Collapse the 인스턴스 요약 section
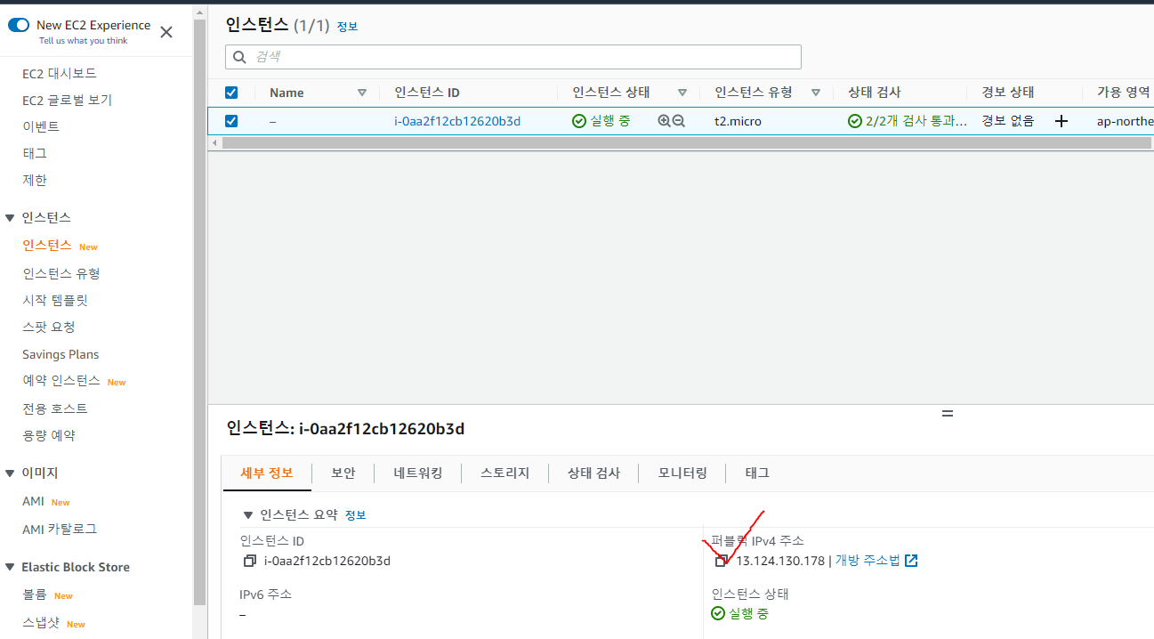1154x639 pixels. pos(248,514)
